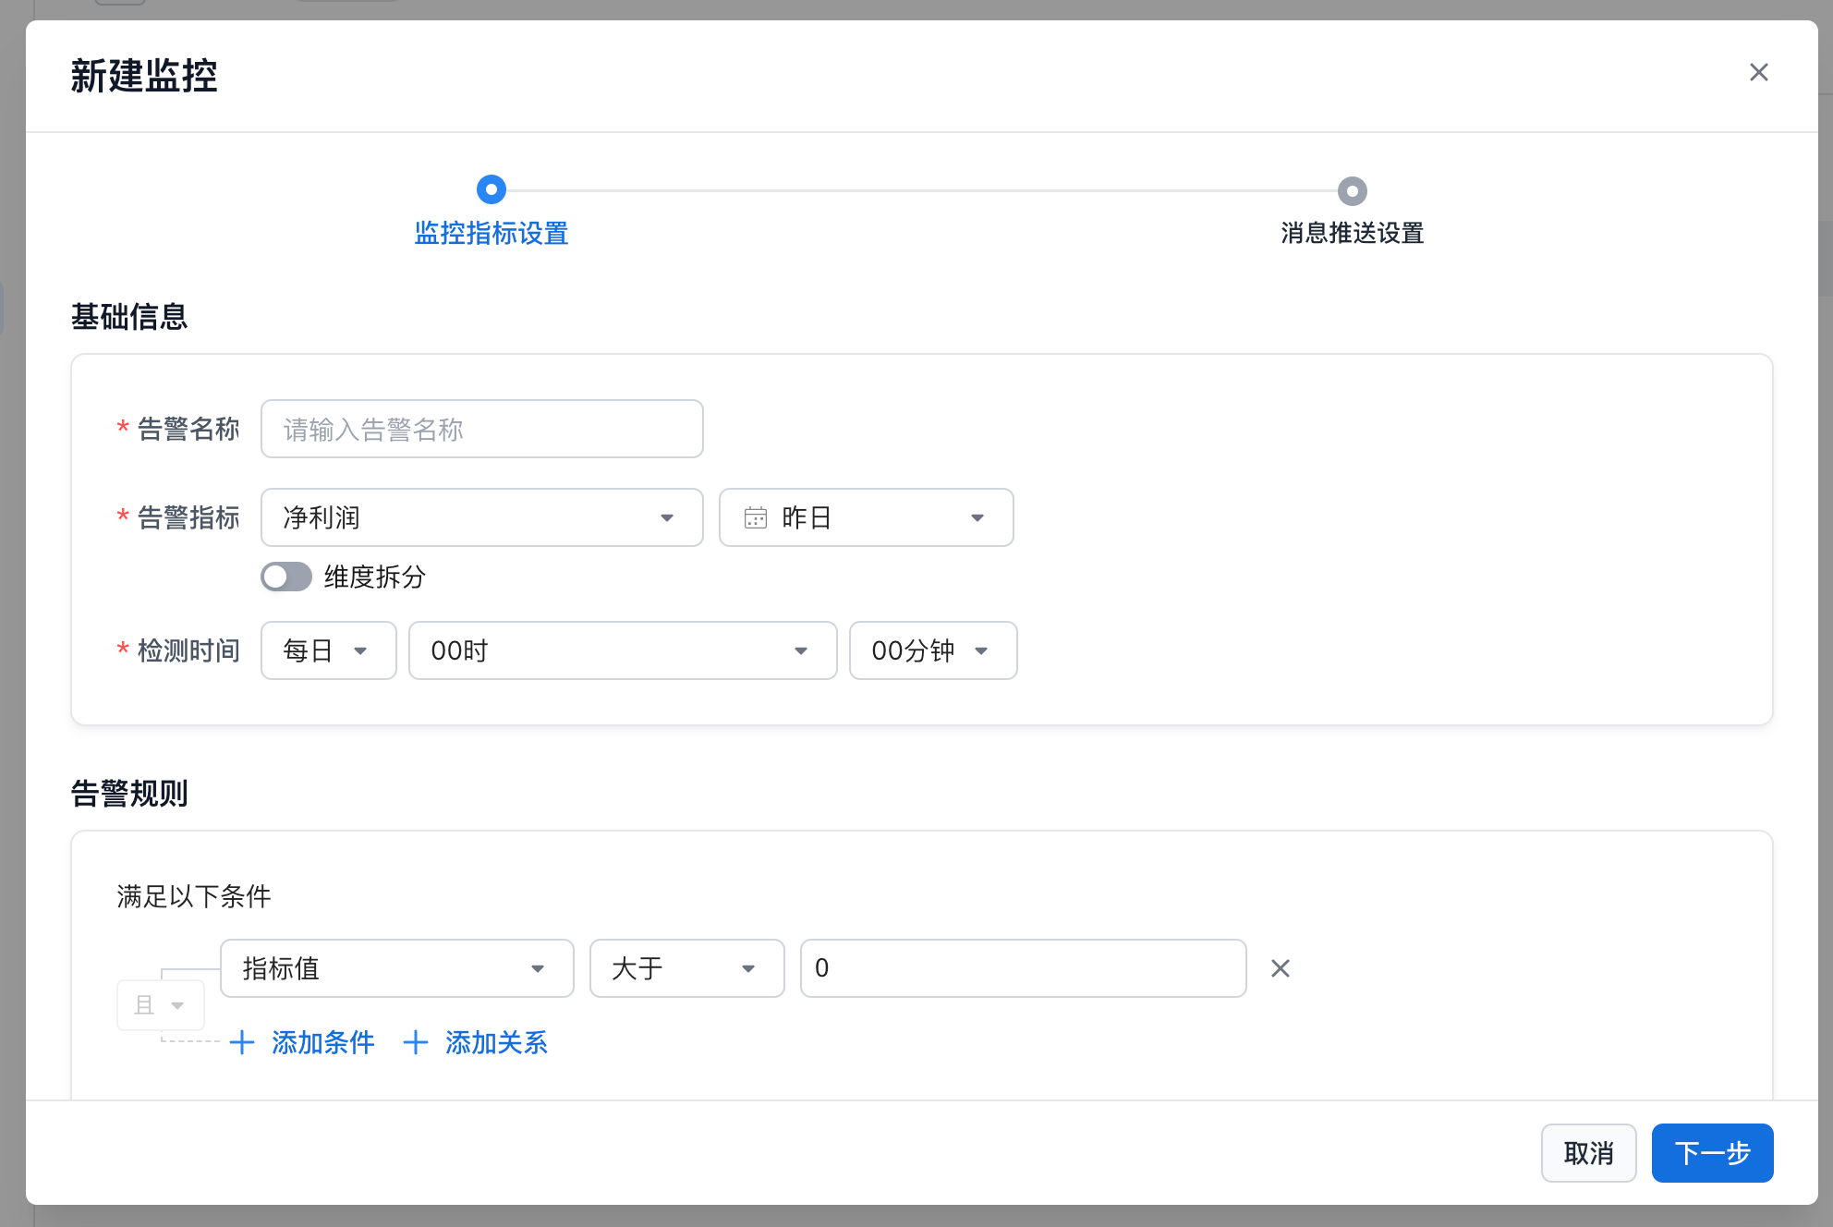Expand the 每日 frequency dropdown
This screenshot has width=1833, height=1227.
pos(328,650)
